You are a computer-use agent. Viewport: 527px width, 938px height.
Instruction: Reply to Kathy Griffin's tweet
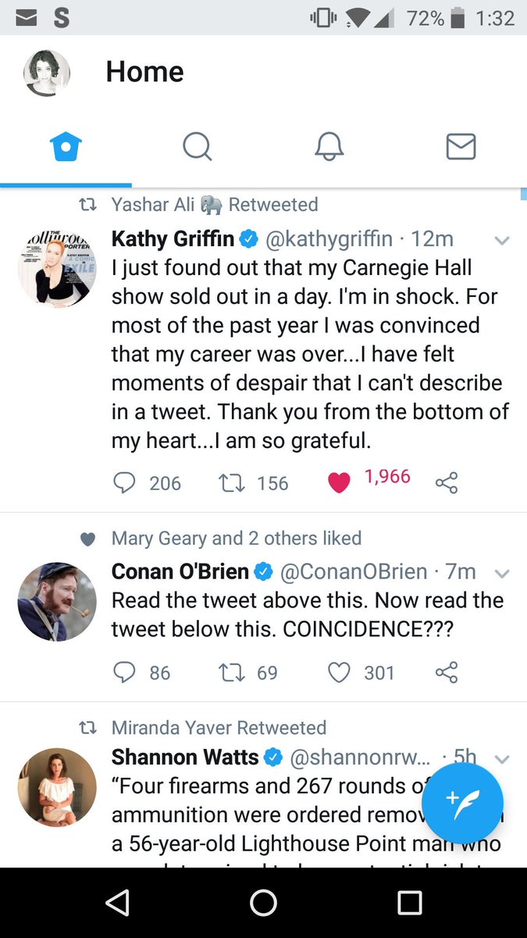(x=125, y=483)
